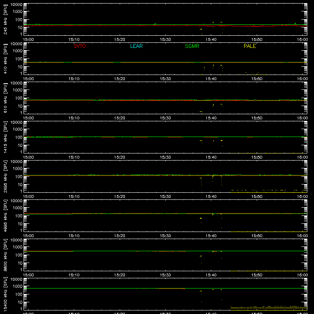Image resolution: width=314 pixels, height=314 pixels.
Task: Click 15:30 tick label below 610 MHz panel
Action: pos(165,118)
